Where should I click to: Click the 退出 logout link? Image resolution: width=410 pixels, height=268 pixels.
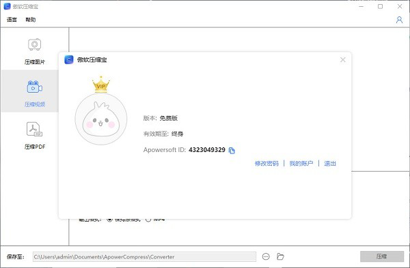point(330,164)
